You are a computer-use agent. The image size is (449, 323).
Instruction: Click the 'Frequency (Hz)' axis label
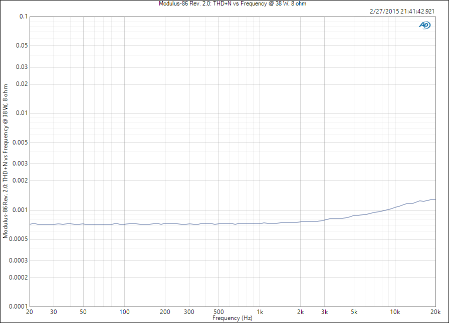(233, 318)
